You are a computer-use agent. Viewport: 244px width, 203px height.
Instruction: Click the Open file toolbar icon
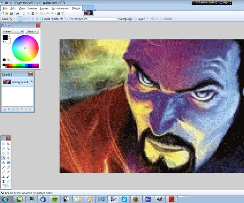(7, 13)
